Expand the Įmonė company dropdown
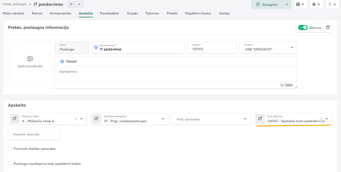The height and width of the screenshot is (172, 341). (292, 47)
